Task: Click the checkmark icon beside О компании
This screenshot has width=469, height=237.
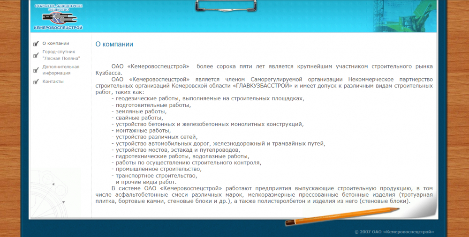Action: (x=36, y=44)
